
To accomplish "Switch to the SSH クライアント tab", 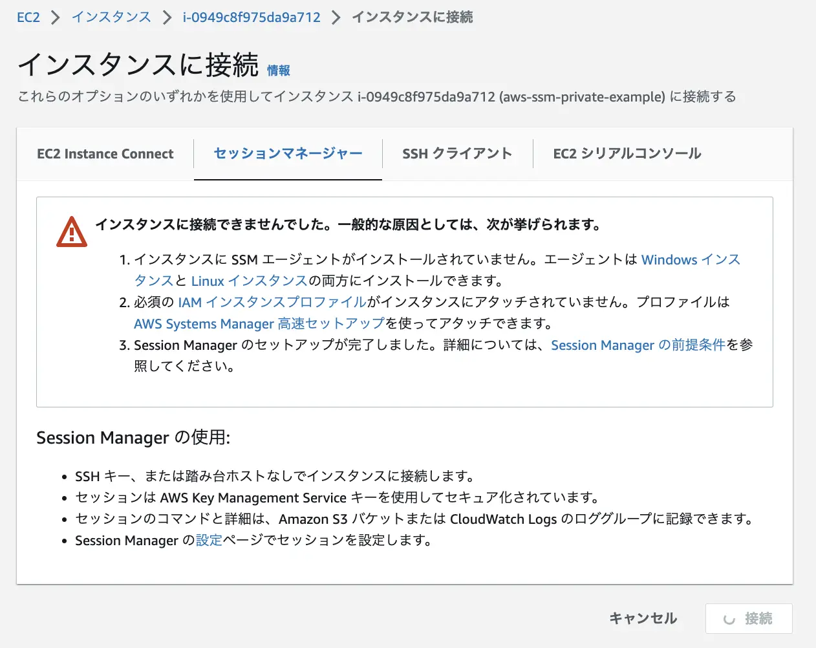I will (457, 154).
